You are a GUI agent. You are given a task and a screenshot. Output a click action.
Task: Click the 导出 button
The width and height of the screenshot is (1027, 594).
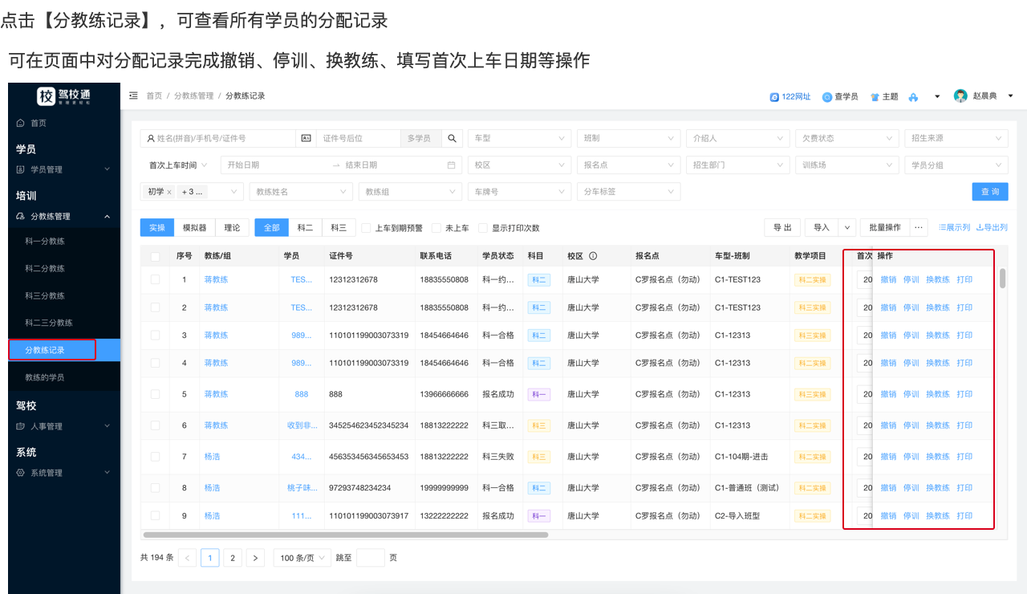coord(782,227)
